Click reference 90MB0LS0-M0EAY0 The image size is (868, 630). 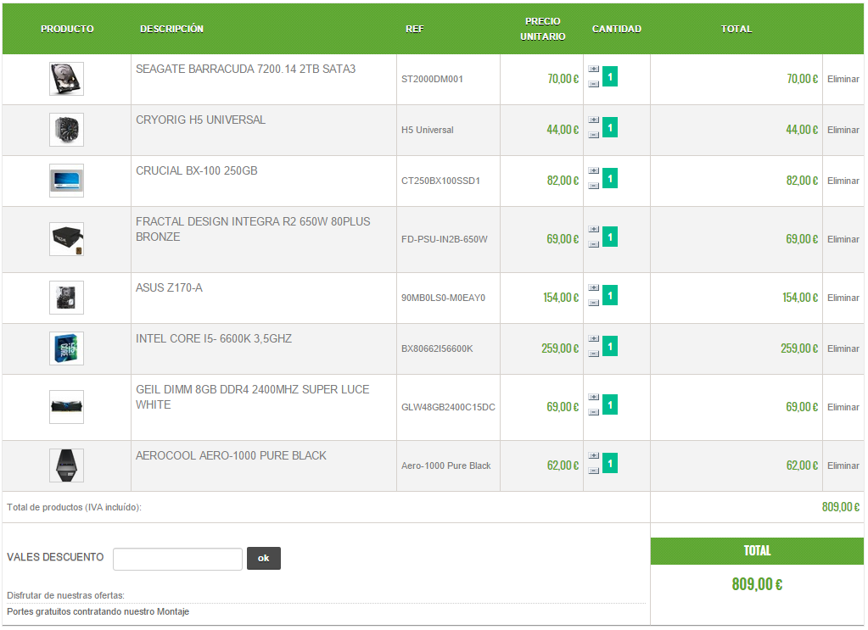[x=444, y=298]
